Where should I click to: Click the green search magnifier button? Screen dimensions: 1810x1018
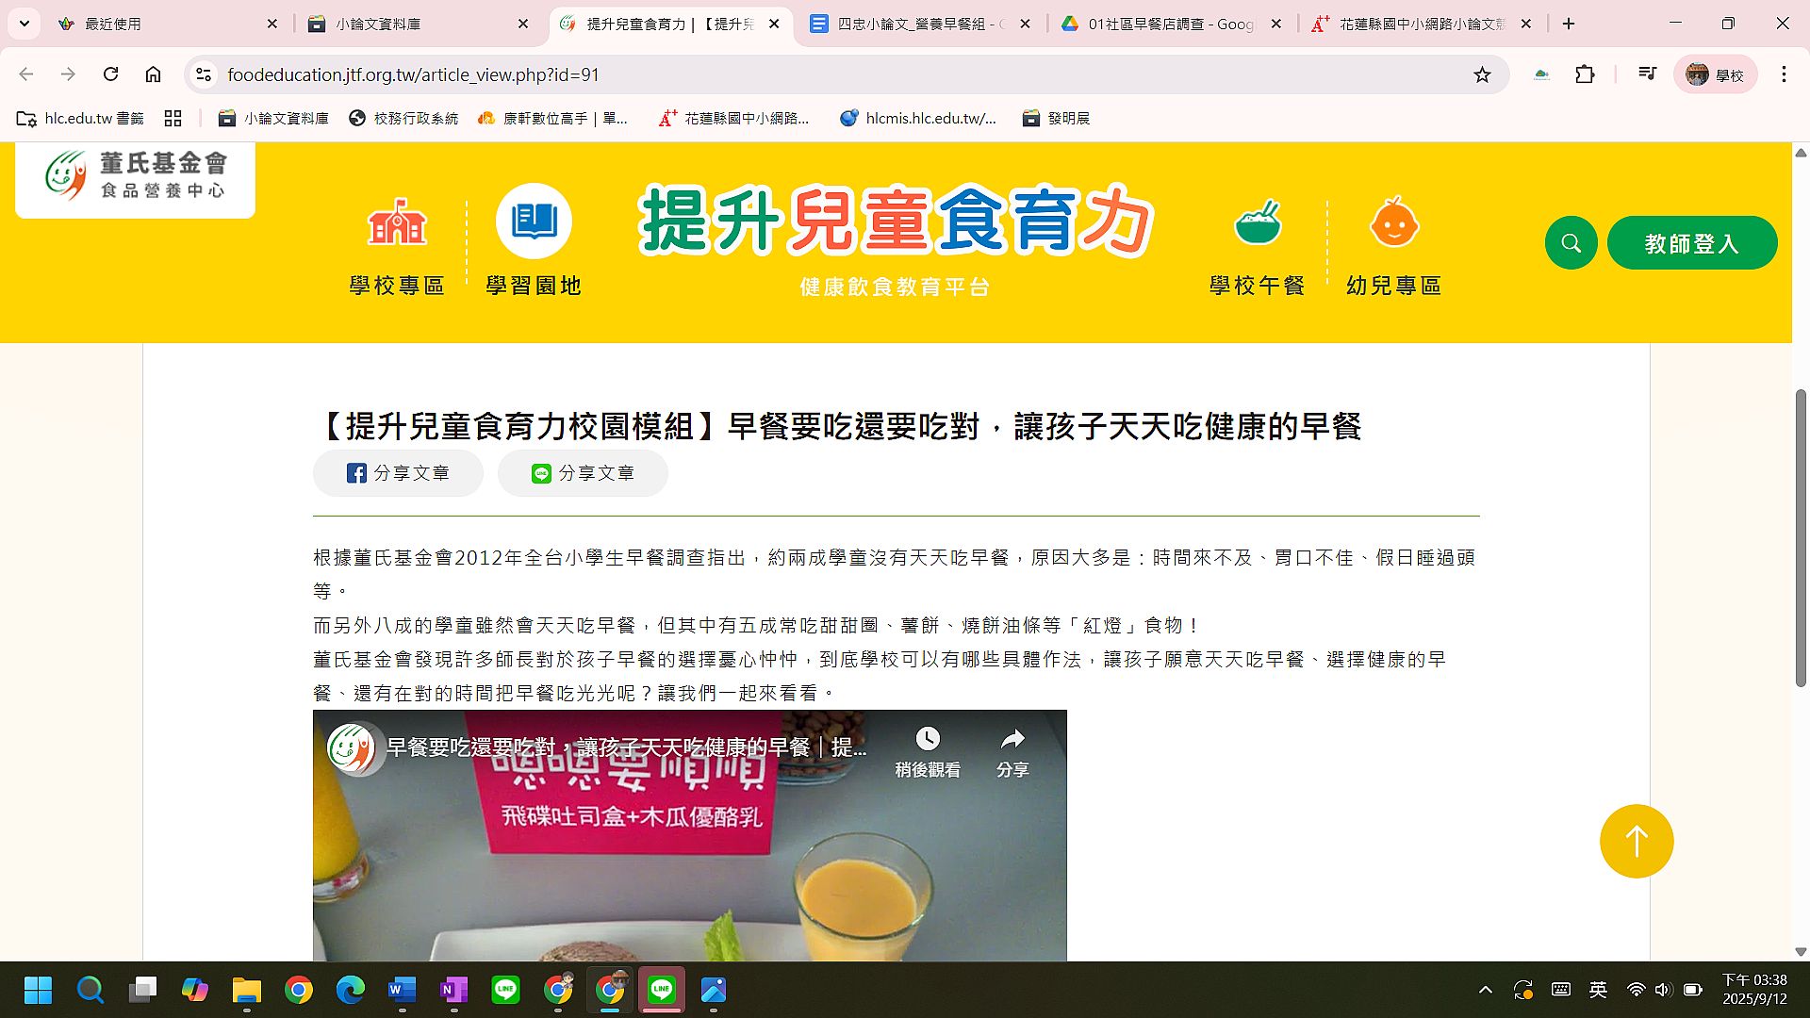1571,243
